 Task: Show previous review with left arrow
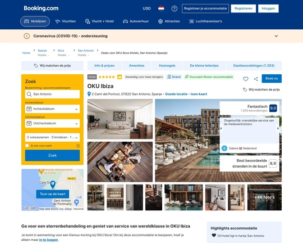point(221,128)
